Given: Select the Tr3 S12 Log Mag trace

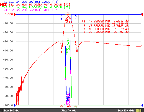Looking at the screenshot, I should click(36, 7).
